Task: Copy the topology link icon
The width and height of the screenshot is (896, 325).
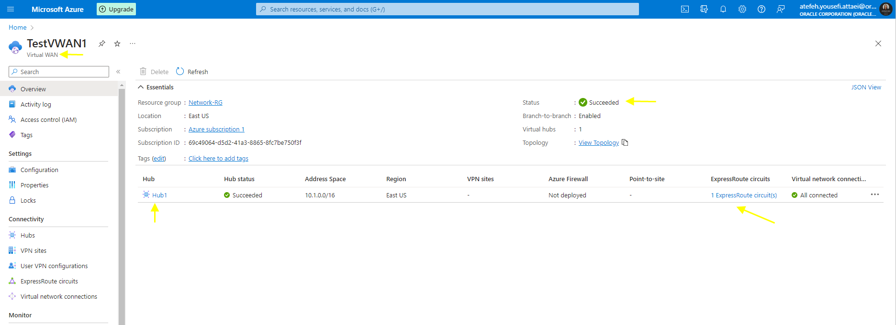Action: [625, 142]
